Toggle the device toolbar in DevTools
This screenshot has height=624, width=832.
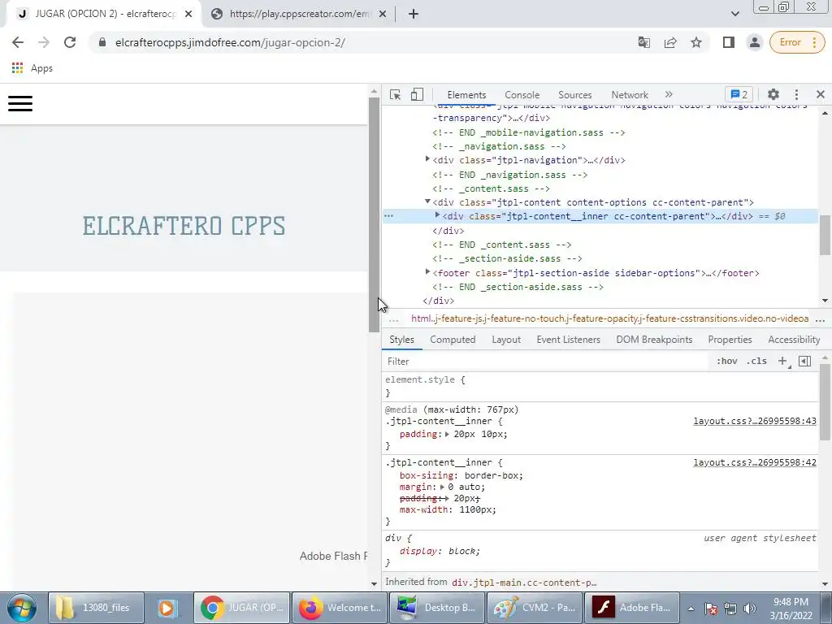point(417,94)
